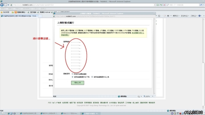
Task: Open the 網頁(P) command bar menu
Action: coord(176,16)
